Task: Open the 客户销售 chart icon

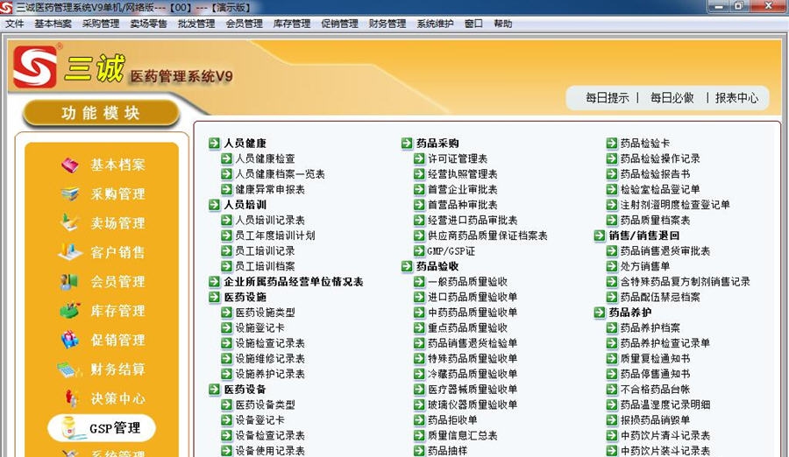Action: pyautogui.click(x=70, y=252)
